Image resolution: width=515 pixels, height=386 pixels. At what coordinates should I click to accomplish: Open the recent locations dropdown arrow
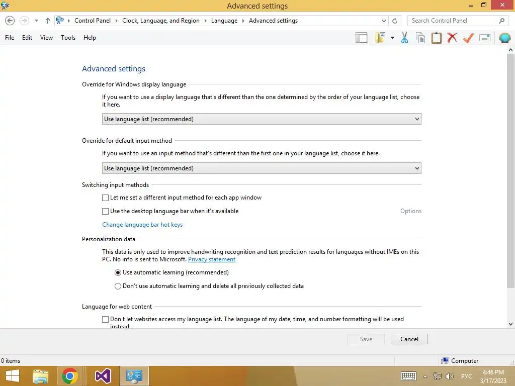36,21
